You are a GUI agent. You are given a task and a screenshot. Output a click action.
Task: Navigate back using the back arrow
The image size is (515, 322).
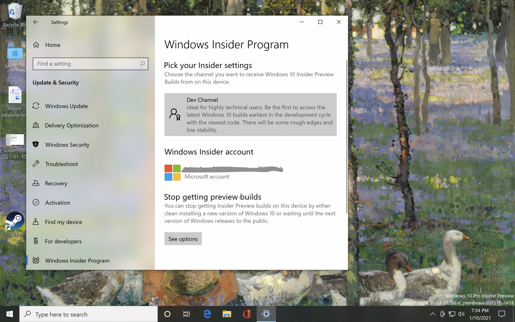(x=36, y=22)
